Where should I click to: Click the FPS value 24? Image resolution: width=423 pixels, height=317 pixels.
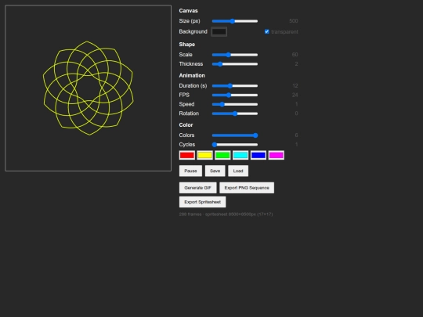coord(295,95)
